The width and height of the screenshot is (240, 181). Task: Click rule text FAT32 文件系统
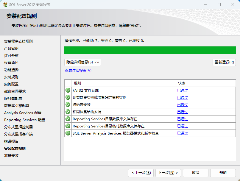[85, 90]
